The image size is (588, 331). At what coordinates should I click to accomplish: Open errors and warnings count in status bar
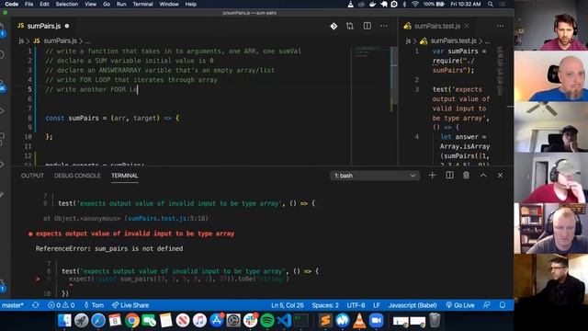click(62, 305)
